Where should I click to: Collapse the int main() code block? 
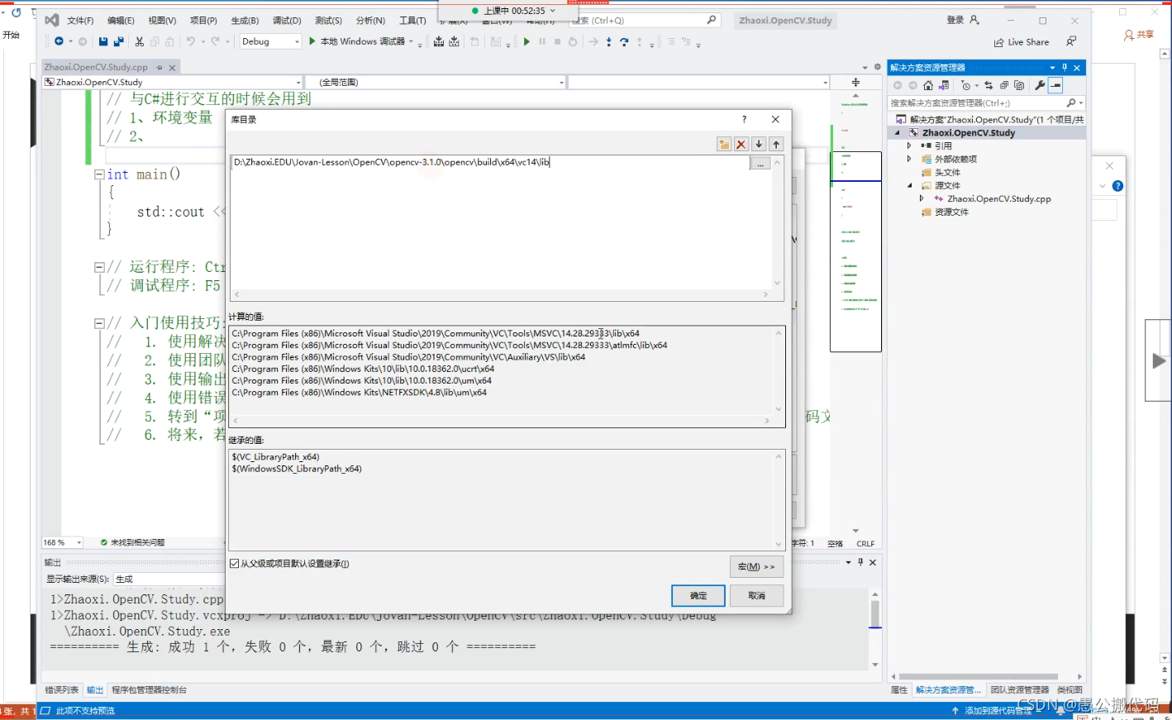[99, 174]
